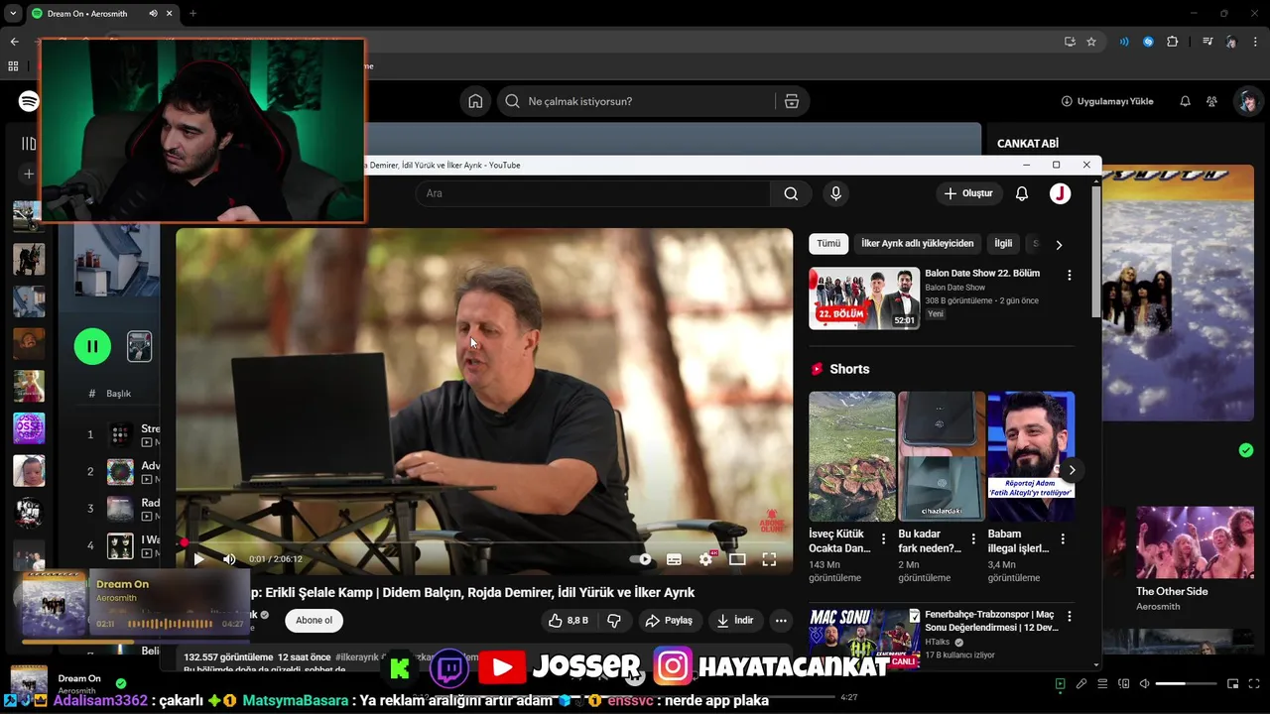Screen dimensions: 1270x714
Task: Open Spotify profile avatar
Action: pyautogui.click(x=1247, y=101)
